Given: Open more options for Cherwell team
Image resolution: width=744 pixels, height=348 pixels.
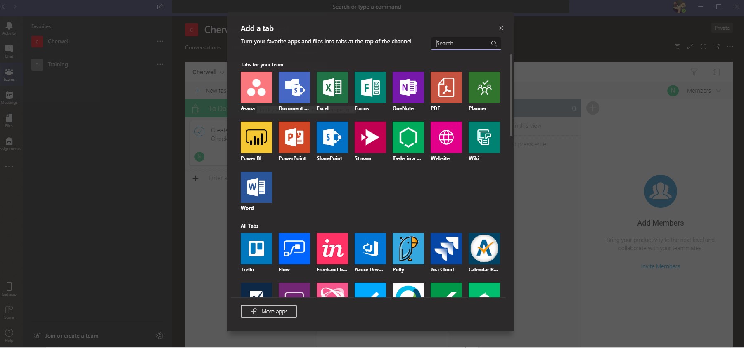Looking at the screenshot, I should [160, 41].
